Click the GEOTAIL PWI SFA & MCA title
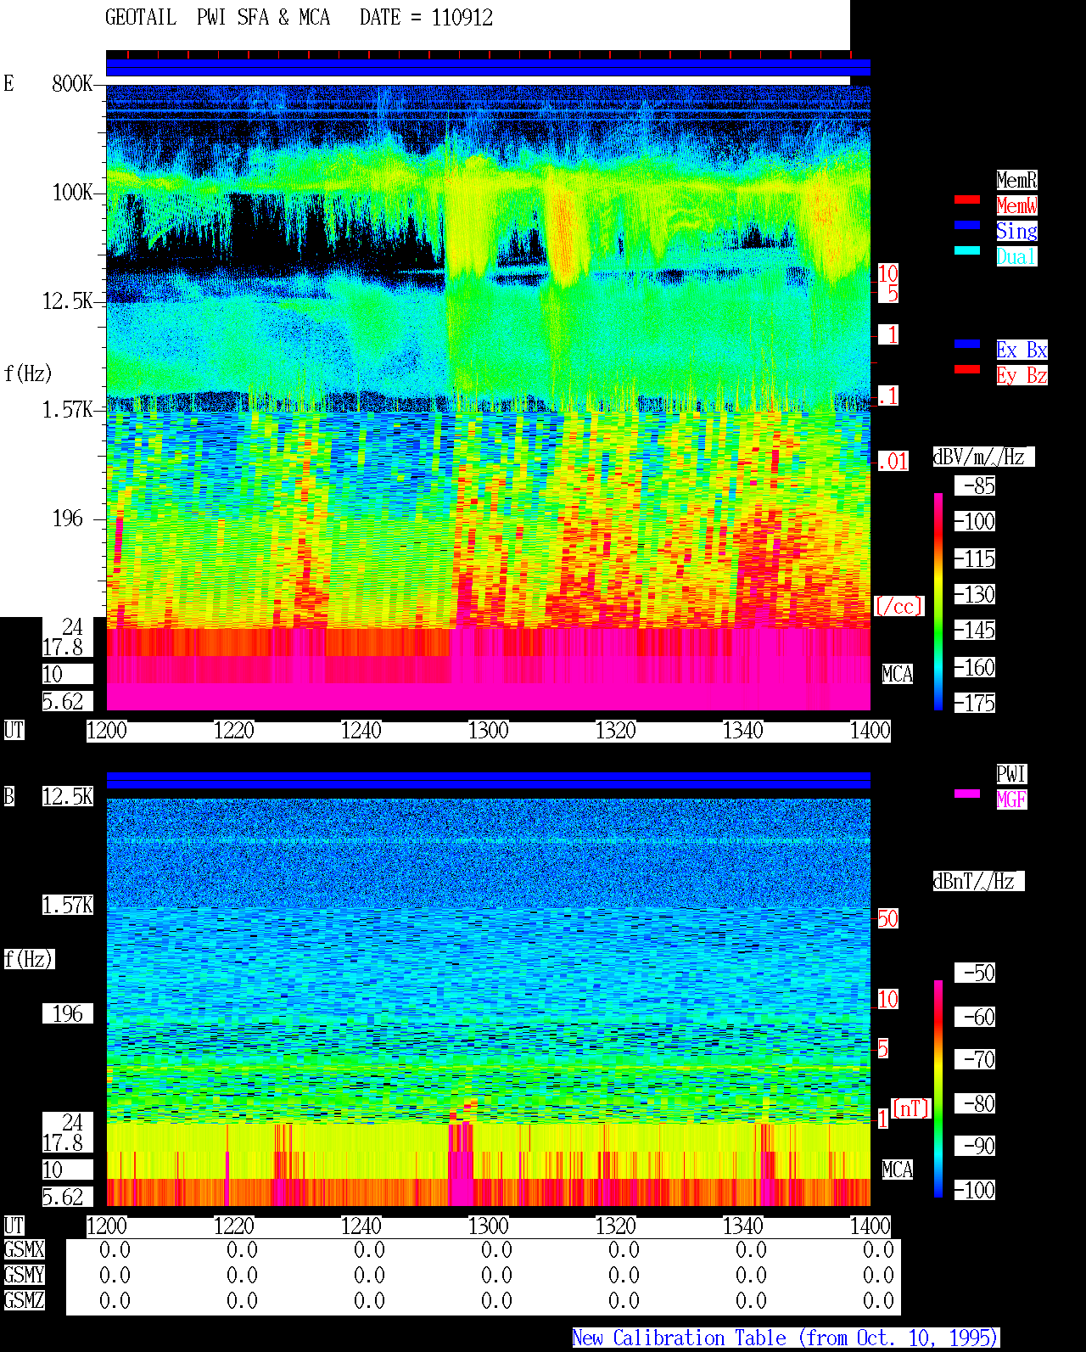Screen dimensions: 1086x1352 click(x=217, y=18)
